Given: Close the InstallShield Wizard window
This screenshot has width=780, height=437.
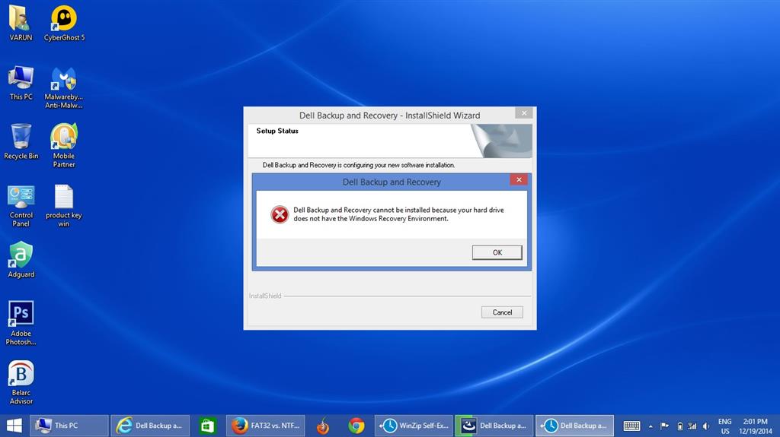Looking at the screenshot, I should pyautogui.click(x=524, y=113).
